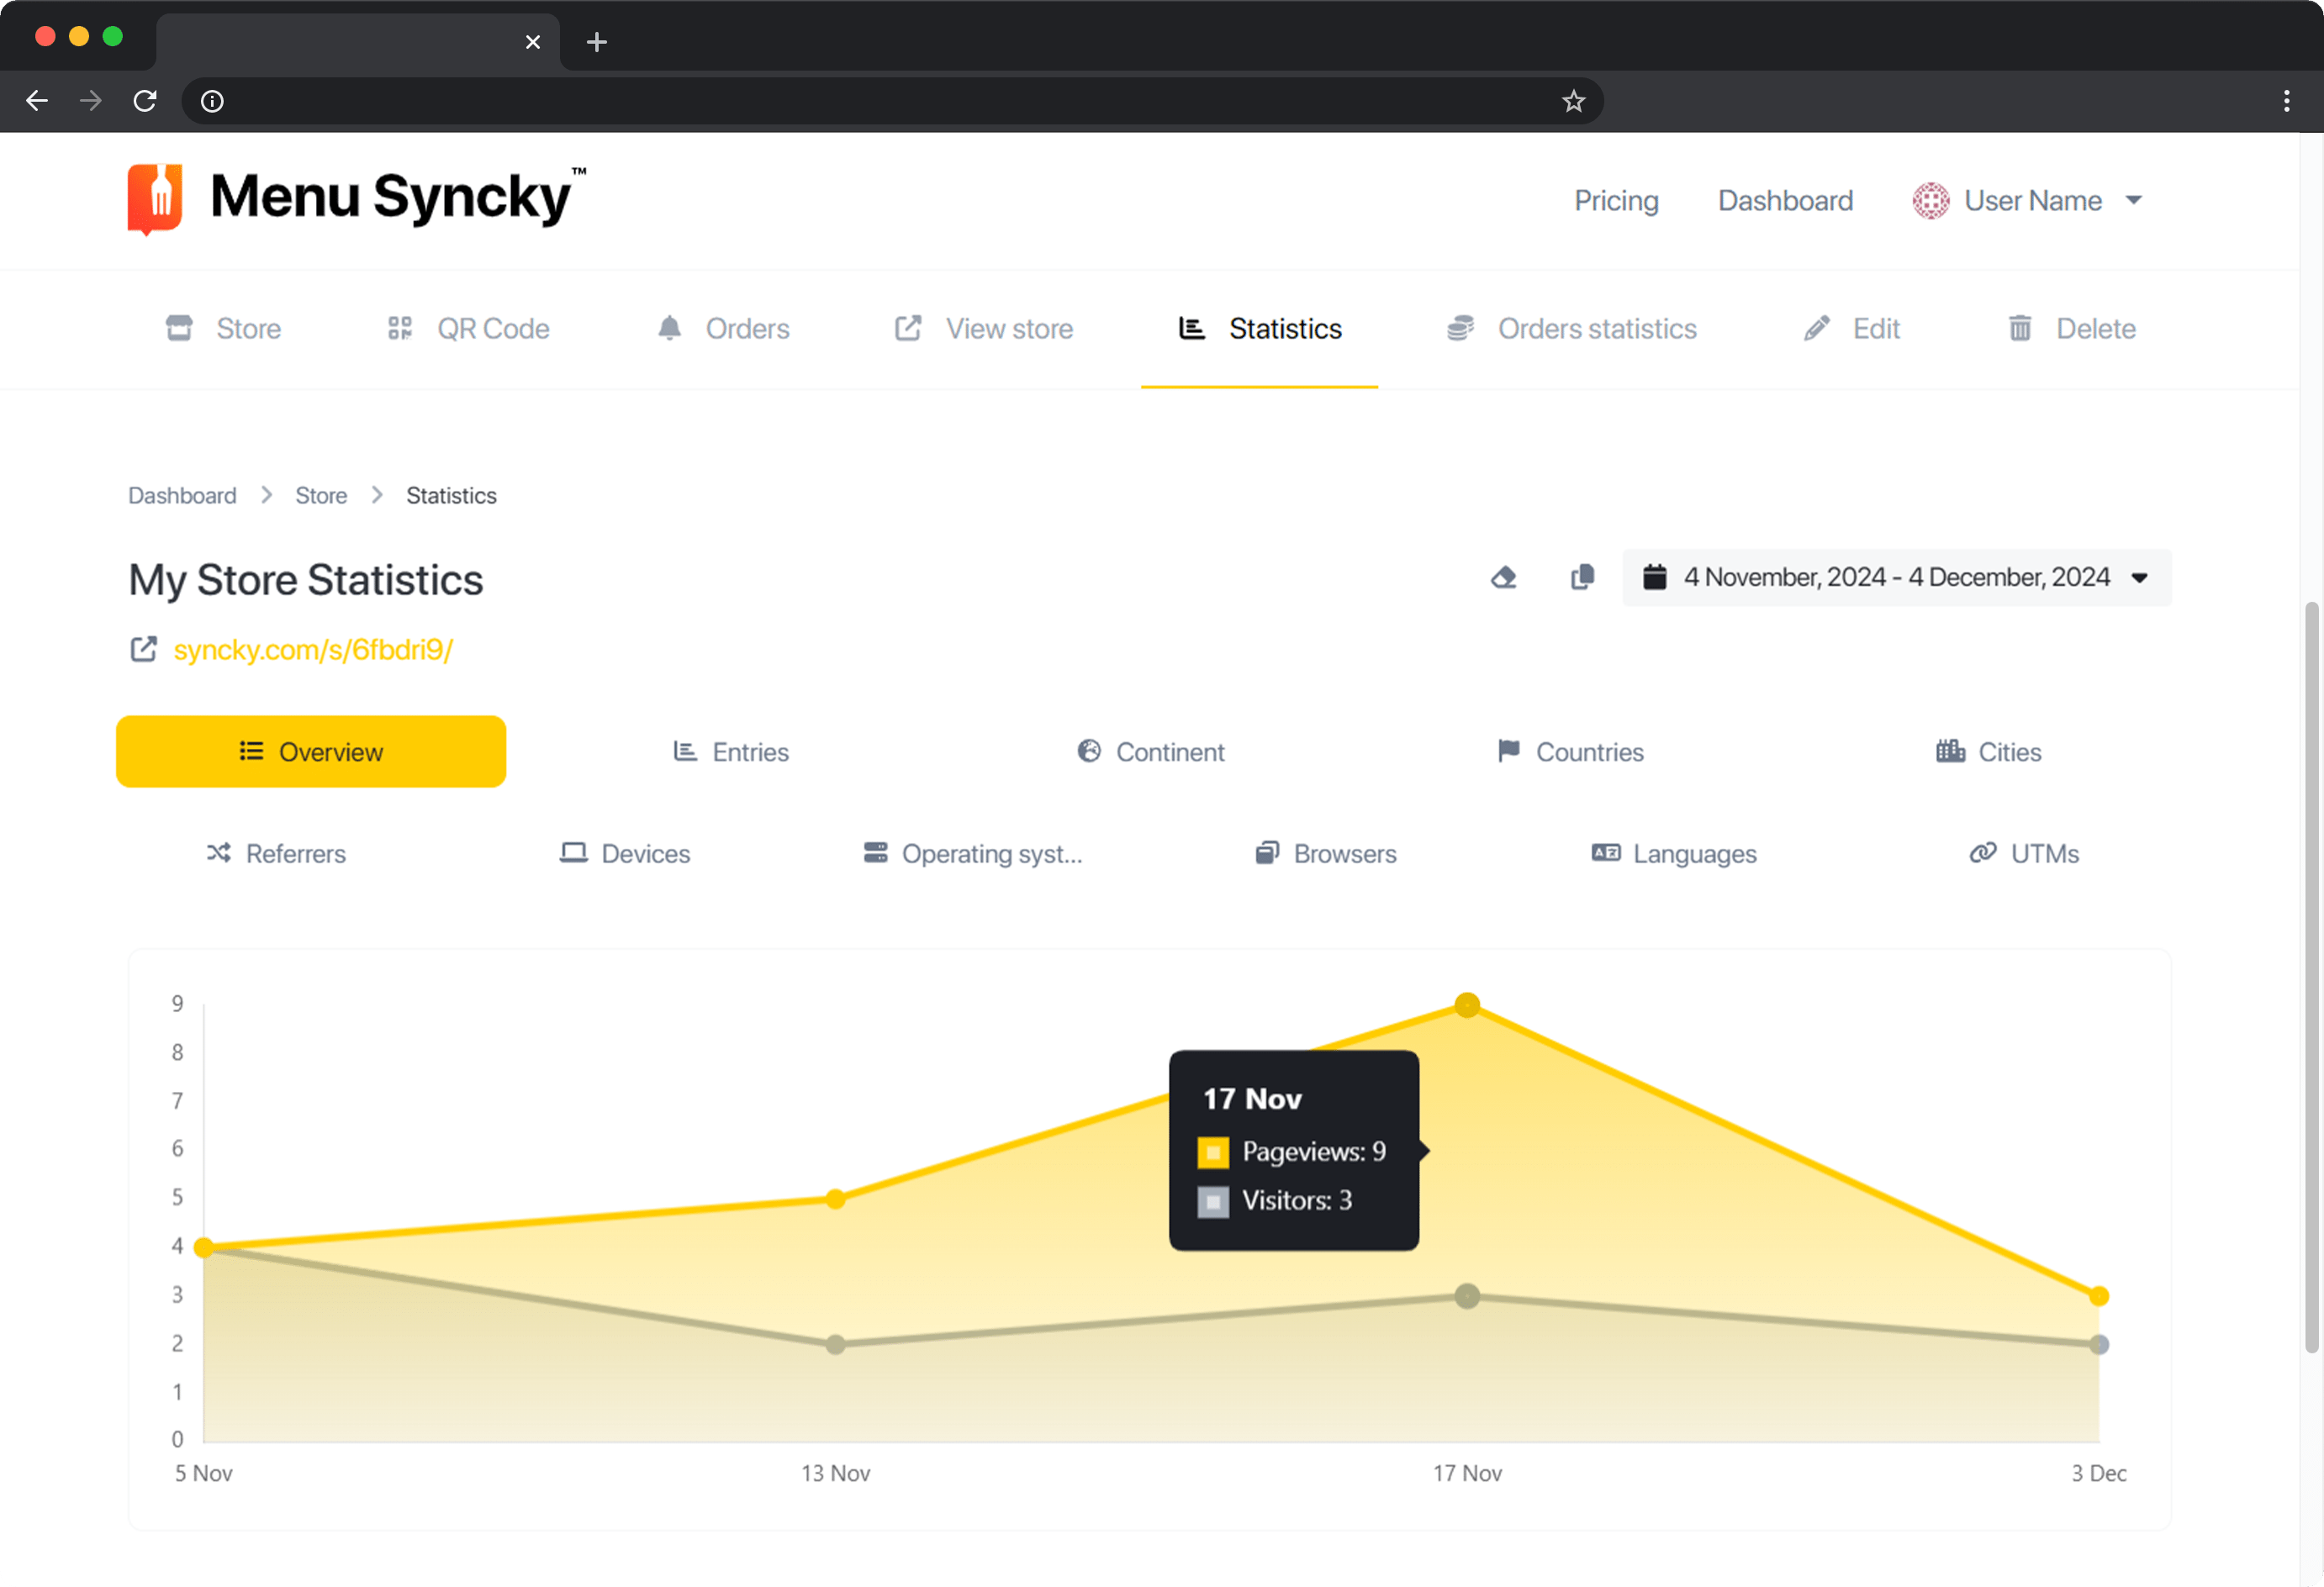This screenshot has width=2324, height=1587.
Task: Reload the page with the refresh icon
Action: tap(145, 101)
